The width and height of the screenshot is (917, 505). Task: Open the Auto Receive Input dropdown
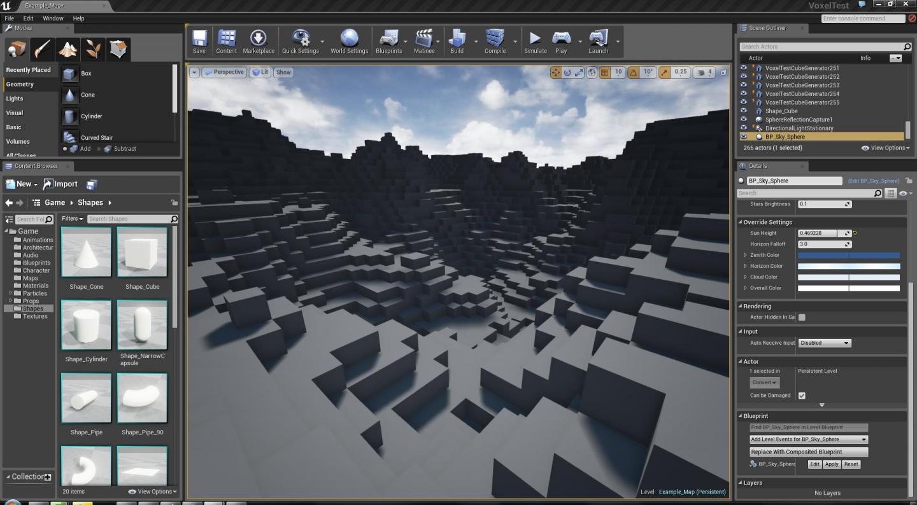[x=824, y=343]
